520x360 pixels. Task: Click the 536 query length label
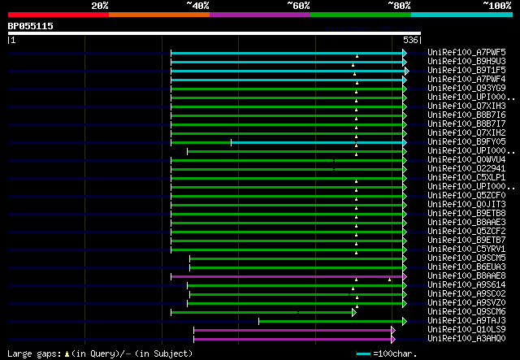[410, 40]
